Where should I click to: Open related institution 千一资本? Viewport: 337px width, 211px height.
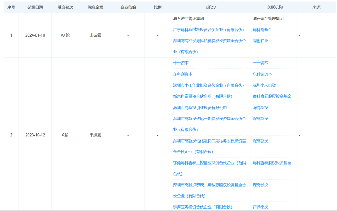pyautogui.click(x=260, y=63)
